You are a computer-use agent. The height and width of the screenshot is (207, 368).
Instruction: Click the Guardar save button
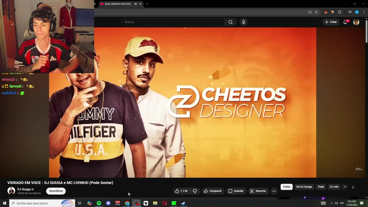click(x=236, y=191)
